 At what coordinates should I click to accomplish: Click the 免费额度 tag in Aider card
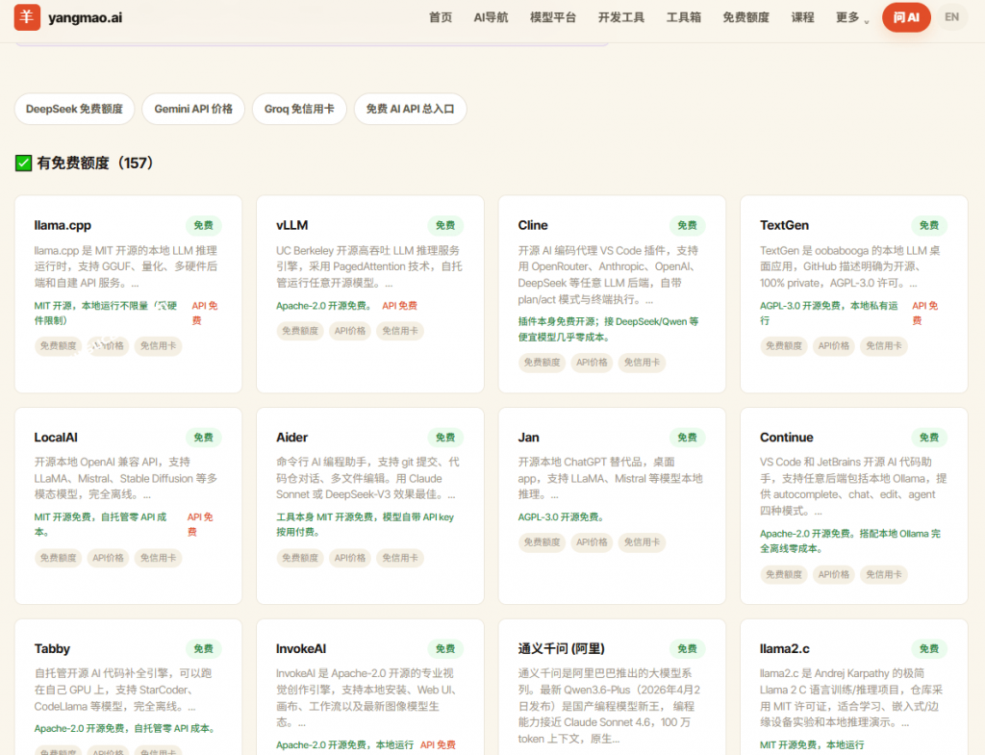click(300, 558)
